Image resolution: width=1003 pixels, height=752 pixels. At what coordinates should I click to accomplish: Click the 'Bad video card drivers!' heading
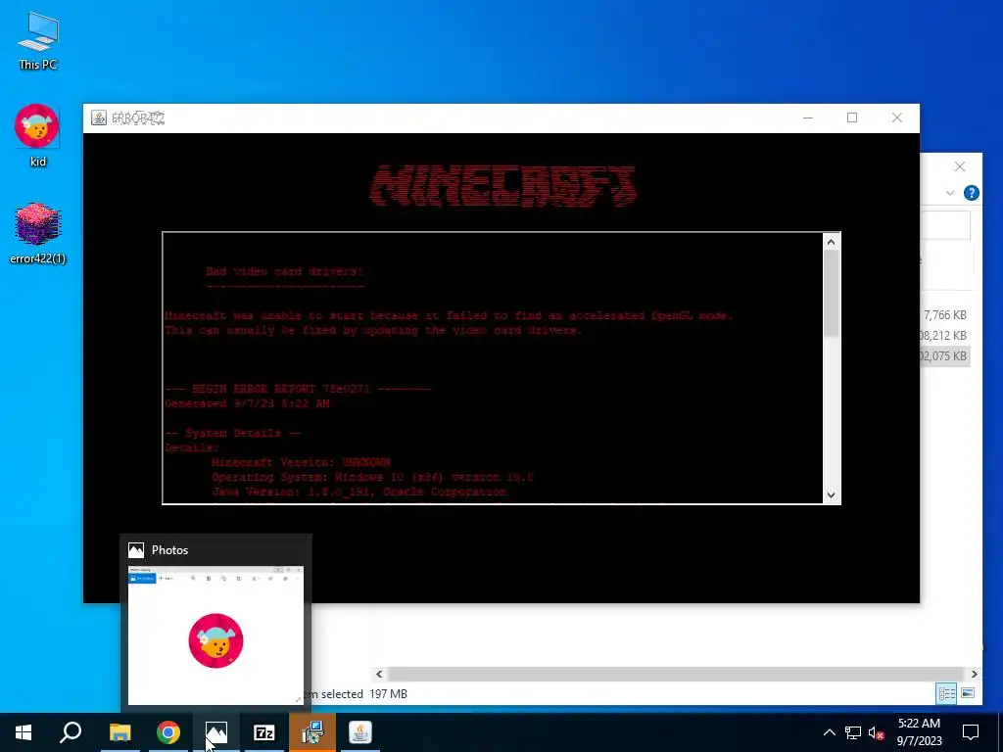point(285,271)
